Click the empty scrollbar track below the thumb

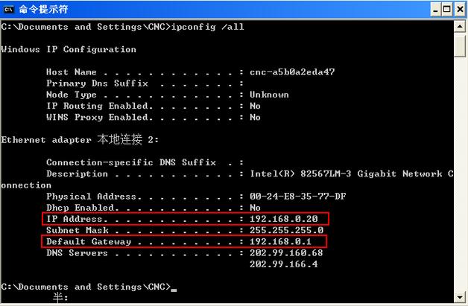point(460,174)
